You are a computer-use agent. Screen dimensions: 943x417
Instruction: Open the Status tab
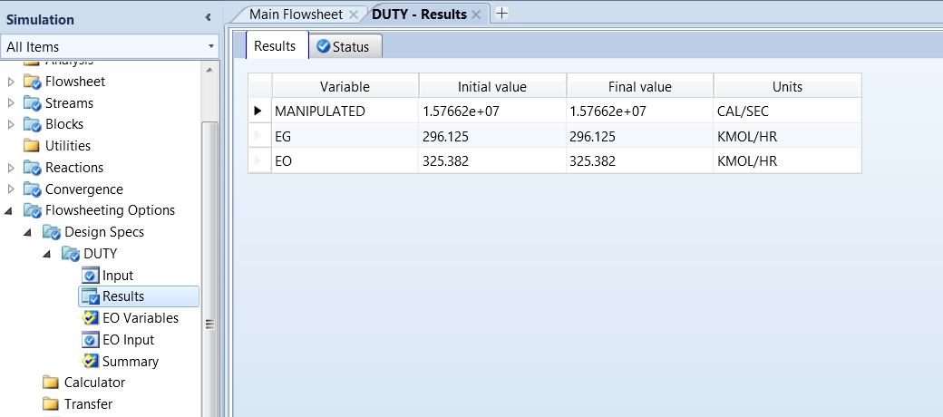[x=345, y=46]
